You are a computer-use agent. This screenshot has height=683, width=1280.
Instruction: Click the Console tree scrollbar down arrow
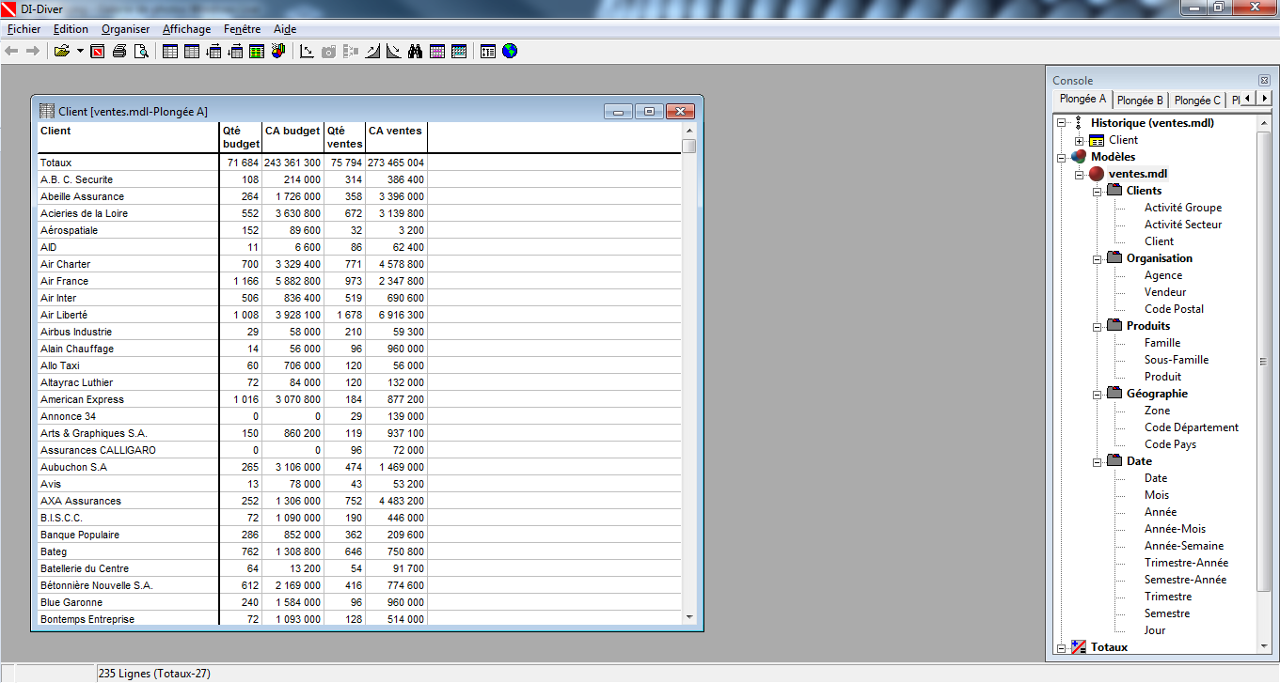[1264, 645]
